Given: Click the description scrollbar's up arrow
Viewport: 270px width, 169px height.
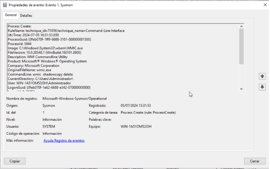Looking at the screenshot, I should pos(241,26).
